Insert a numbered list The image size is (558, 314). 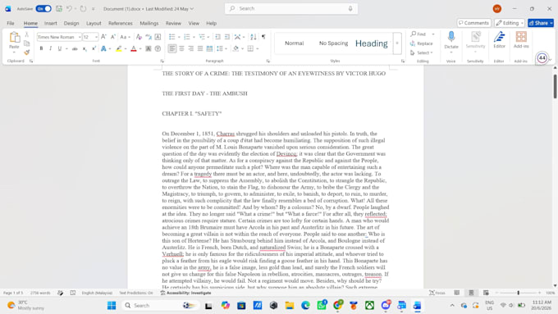(x=187, y=37)
